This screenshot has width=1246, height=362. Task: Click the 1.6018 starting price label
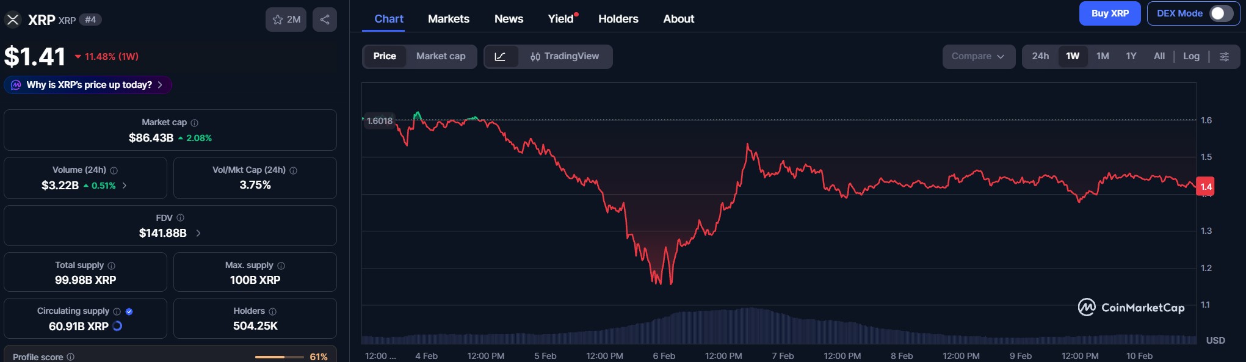[379, 121]
